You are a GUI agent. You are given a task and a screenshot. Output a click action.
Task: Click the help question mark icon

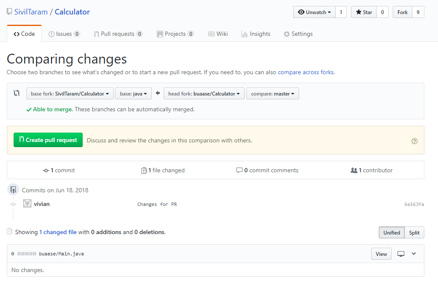[x=415, y=141]
